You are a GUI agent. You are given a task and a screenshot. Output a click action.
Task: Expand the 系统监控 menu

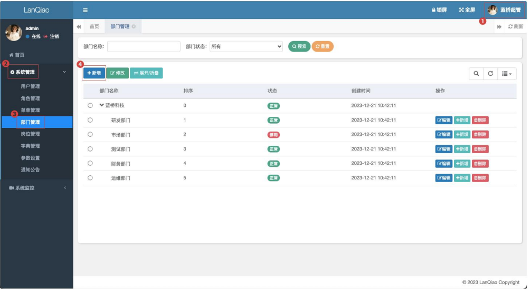[36, 188]
